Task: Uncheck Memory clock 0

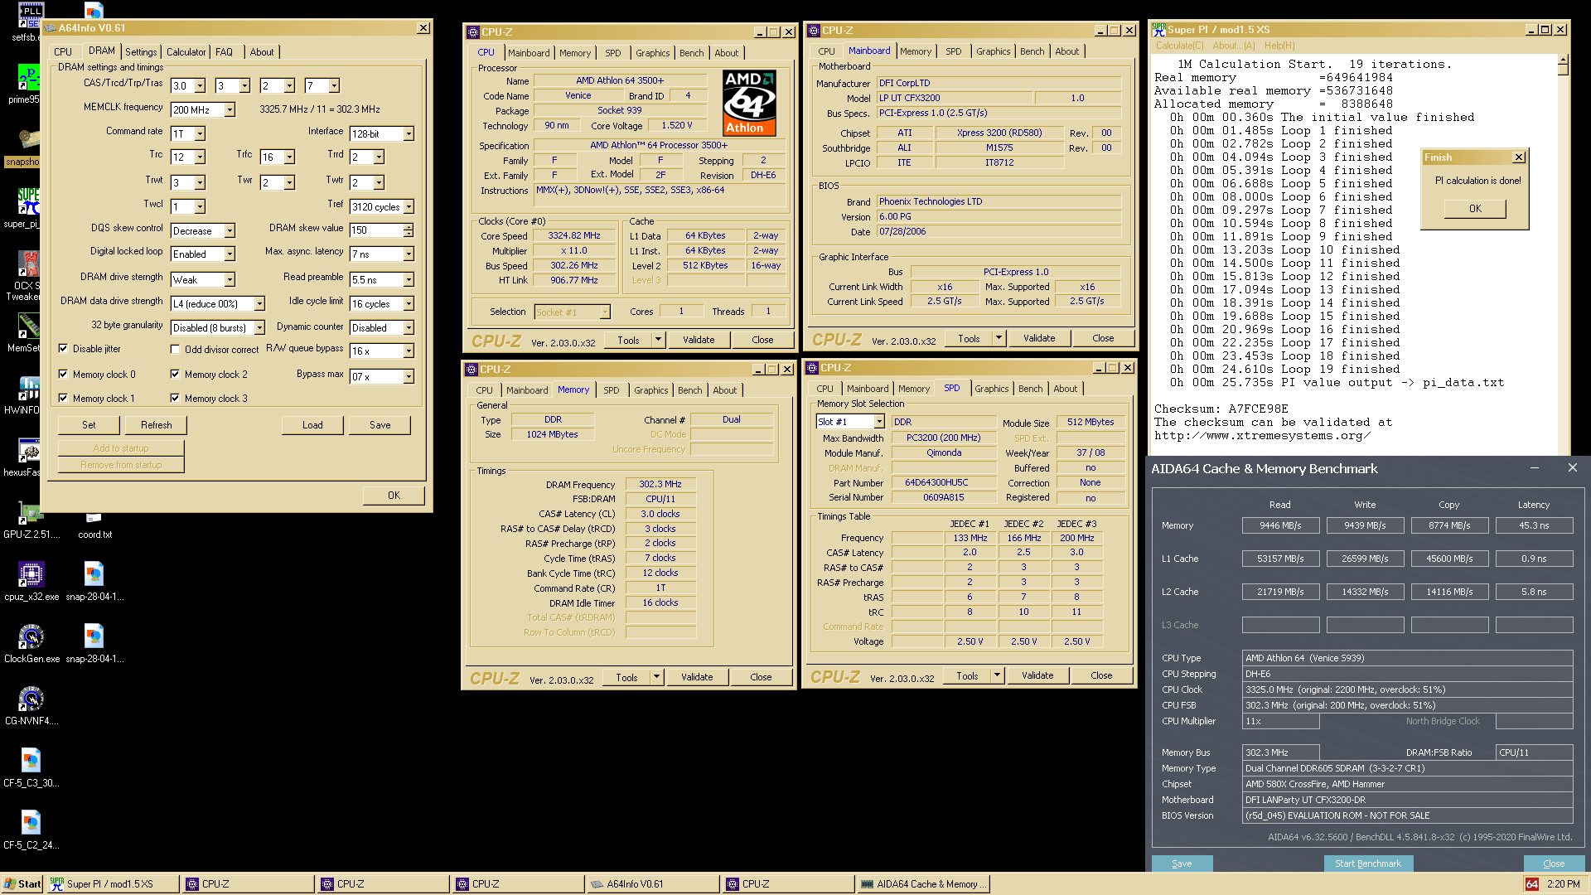Action: (x=63, y=375)
